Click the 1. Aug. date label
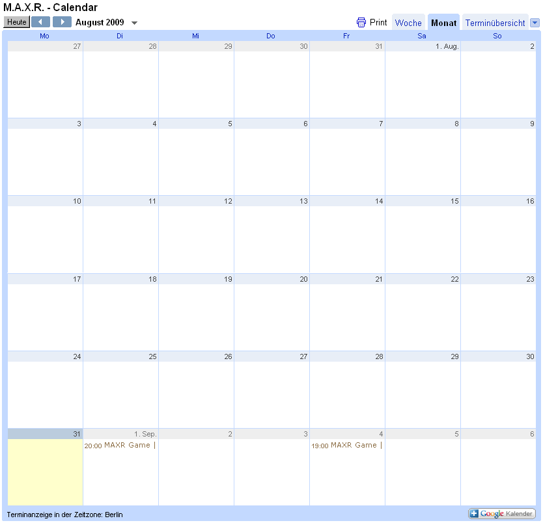This screenshot has width=543, height=523. 447,46
